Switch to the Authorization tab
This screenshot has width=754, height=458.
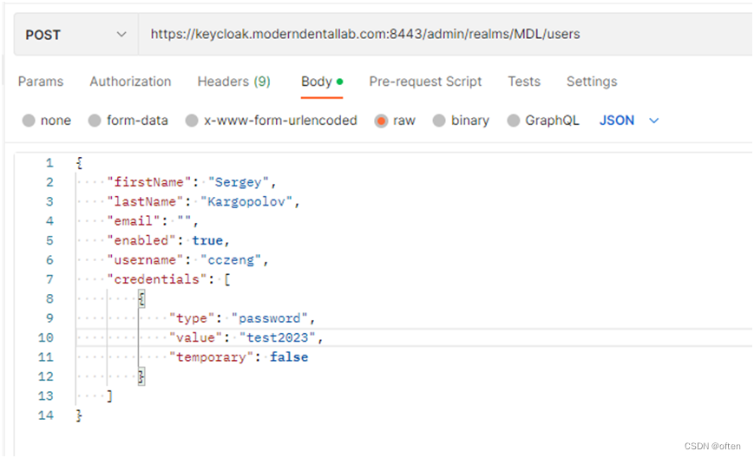pos(130,82)
